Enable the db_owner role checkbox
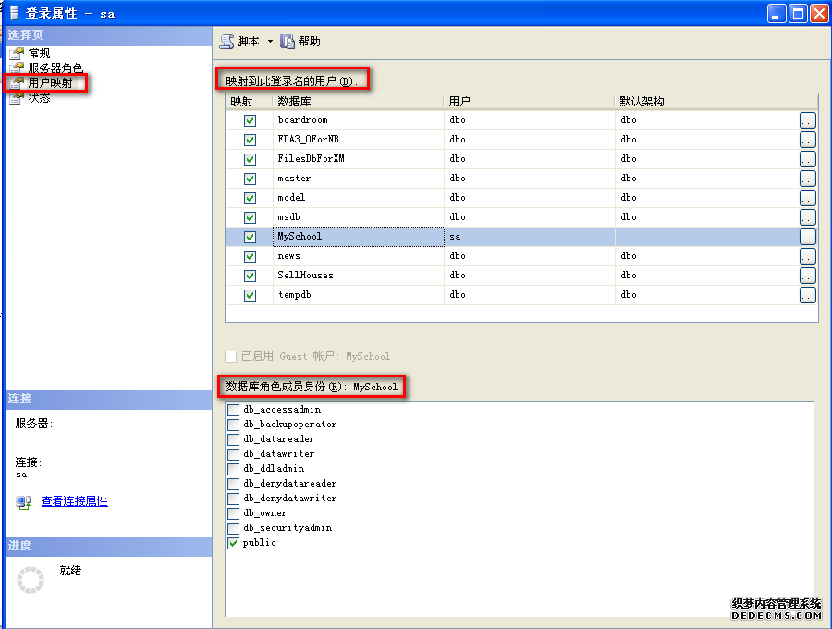Viewport: 832px width, 629px height. [x=234, y=513]
